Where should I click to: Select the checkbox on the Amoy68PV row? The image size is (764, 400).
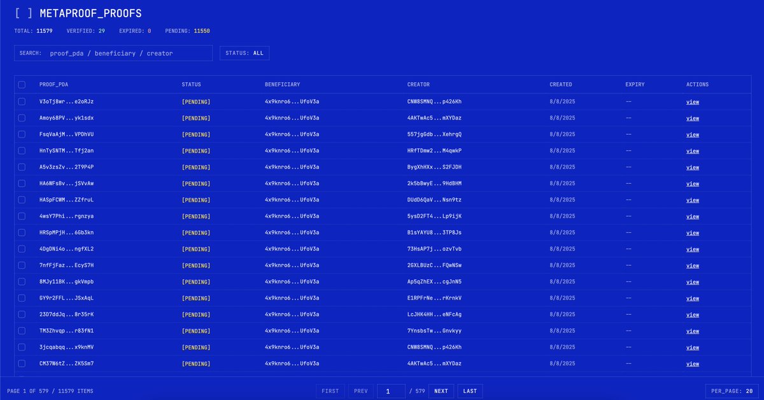point(21,118)
